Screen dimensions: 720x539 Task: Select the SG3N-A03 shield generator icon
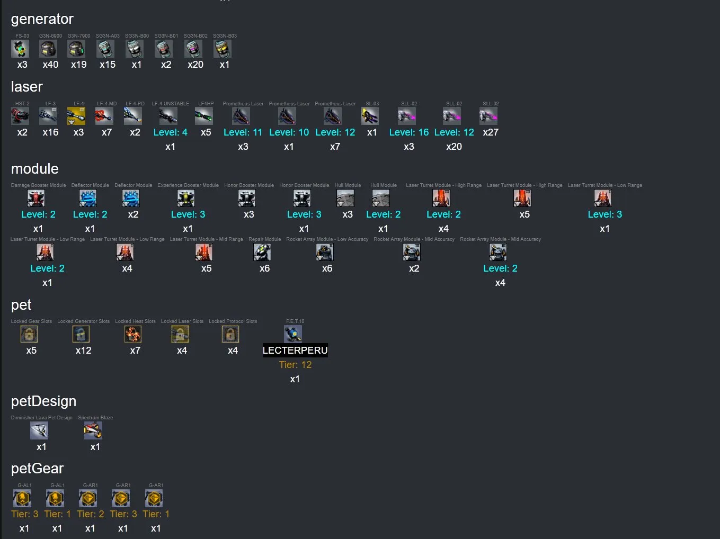click(x=106, y=49)
